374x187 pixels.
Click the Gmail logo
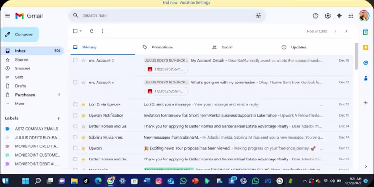click(29, 16)
